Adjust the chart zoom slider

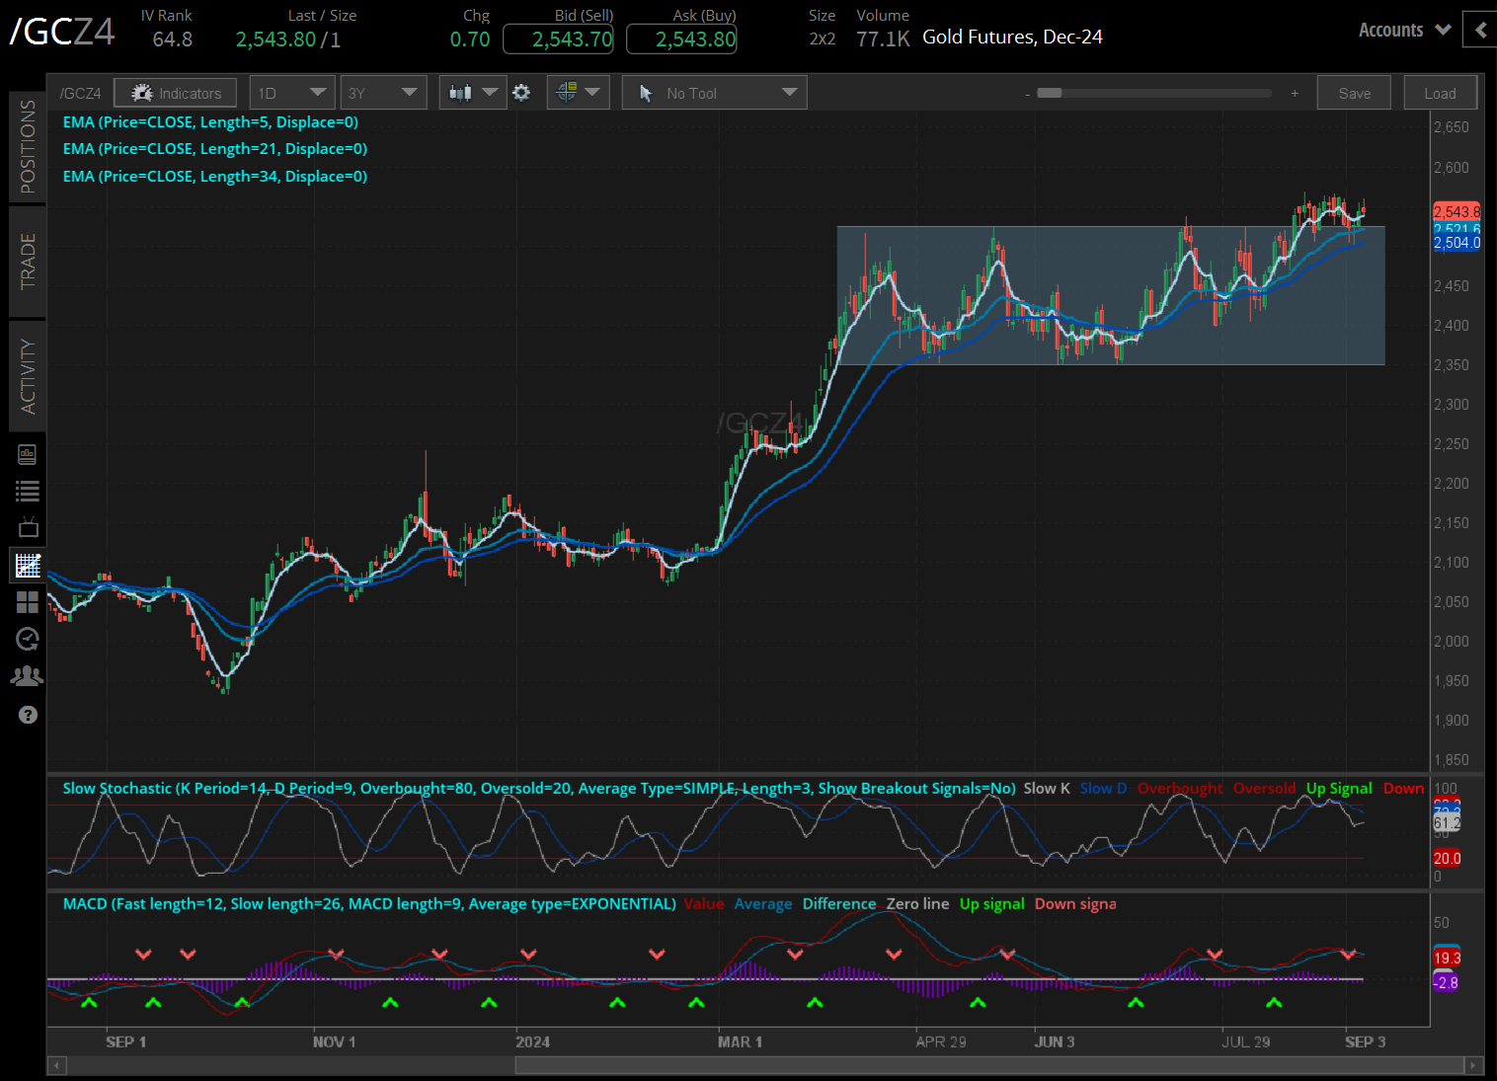tap(1152, 93)
